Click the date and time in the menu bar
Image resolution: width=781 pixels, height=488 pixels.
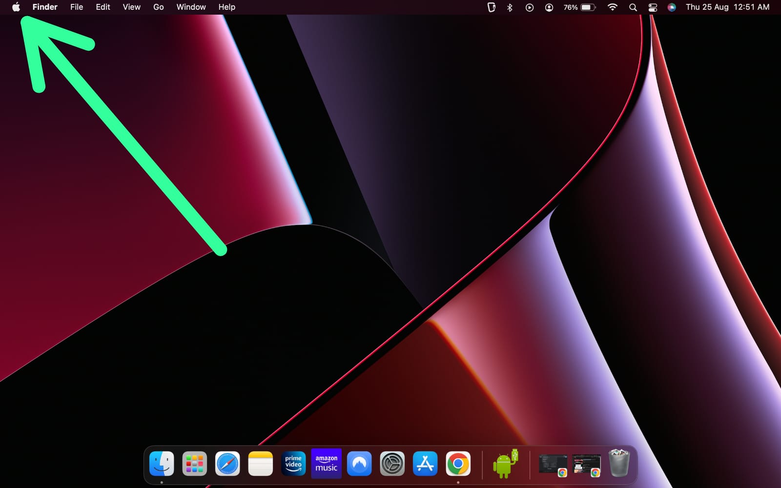(727, 7)
